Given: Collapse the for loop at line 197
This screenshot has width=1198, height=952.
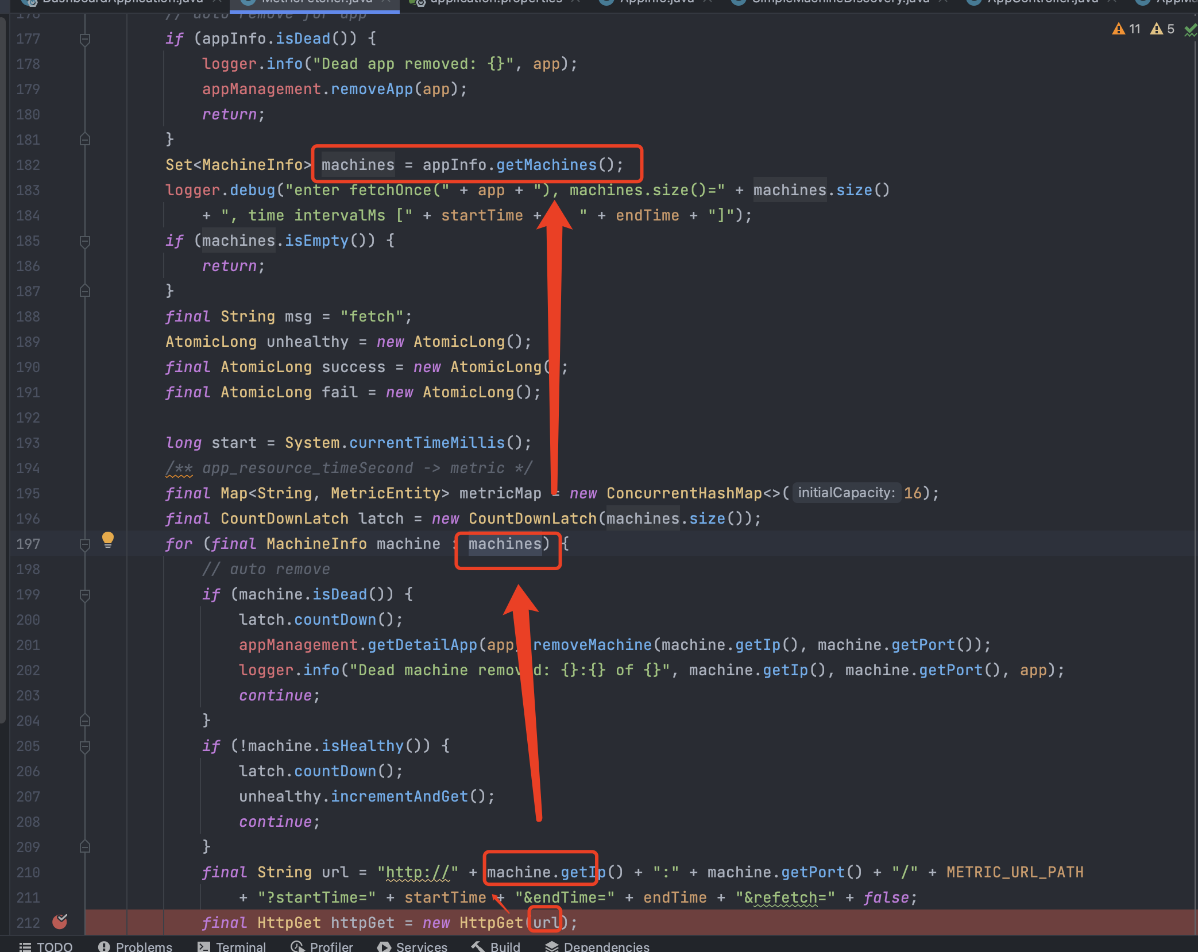Looking at the screenshot, I should click(85, 544).
